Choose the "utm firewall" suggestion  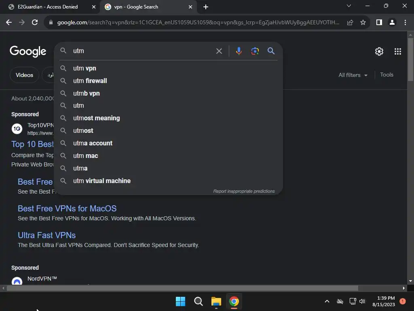coord(169,81)
